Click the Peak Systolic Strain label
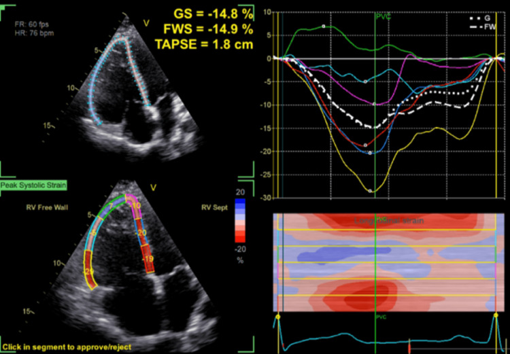This screenshot has height=354, width=510. point(33,185)
